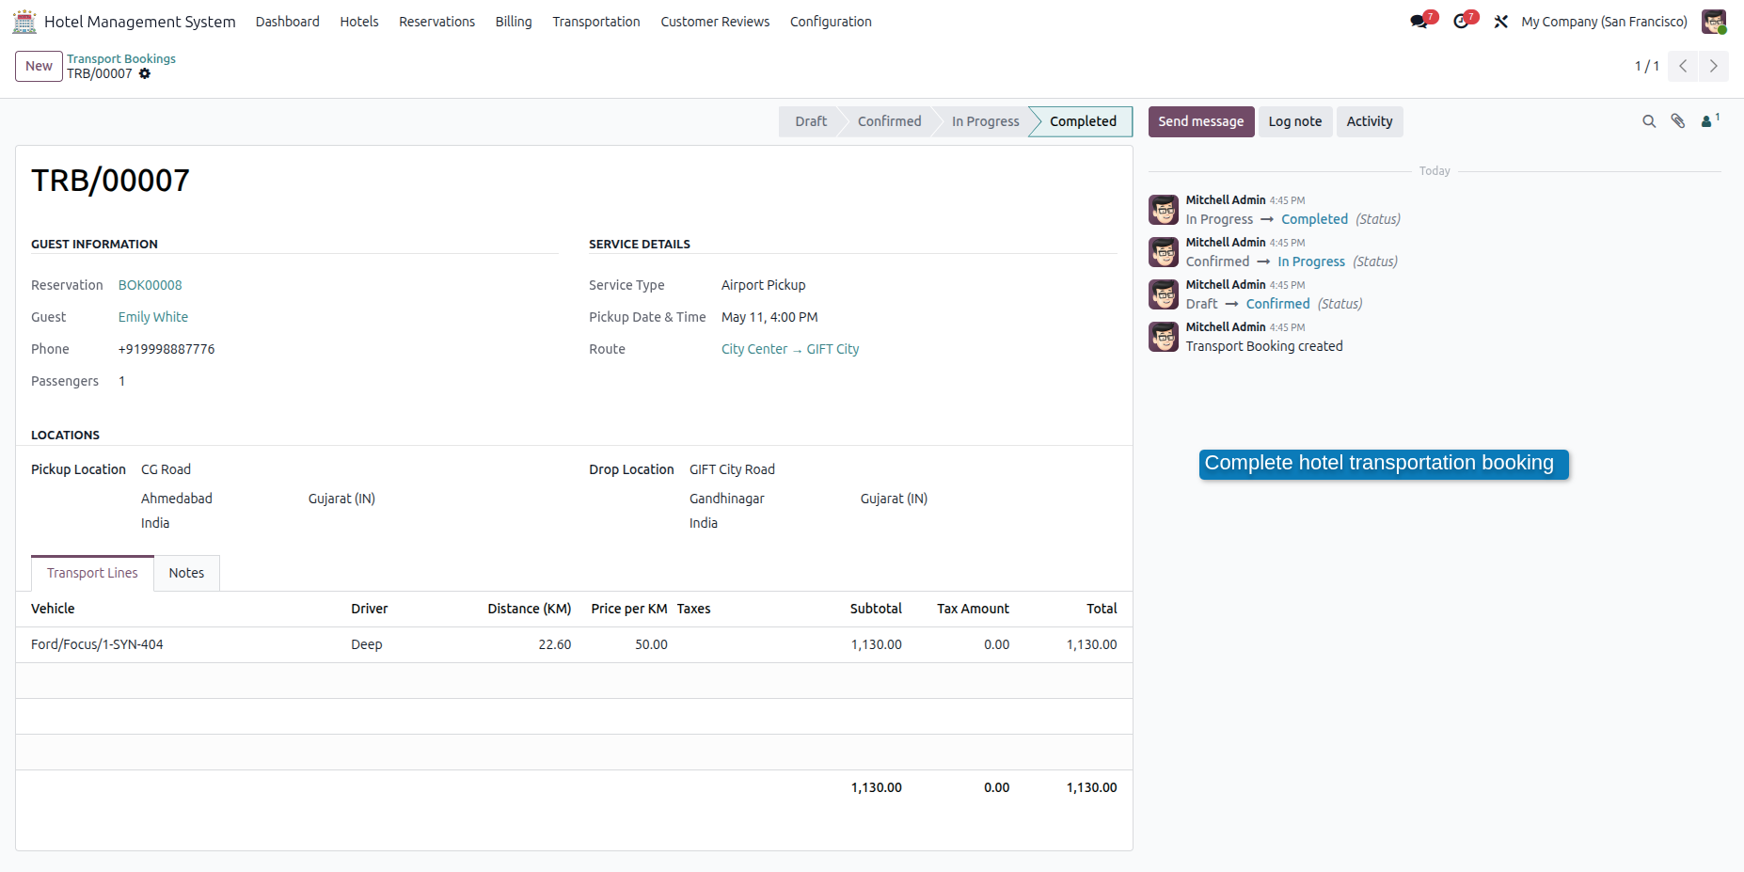Click the attachments paperclip icon
The width and height of the screenshot is (1744, 872).
(1678, 121)
